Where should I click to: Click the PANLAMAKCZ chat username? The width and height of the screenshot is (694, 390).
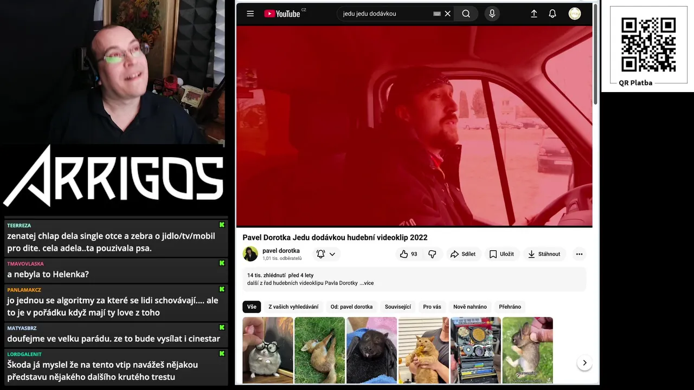point(24,290)
